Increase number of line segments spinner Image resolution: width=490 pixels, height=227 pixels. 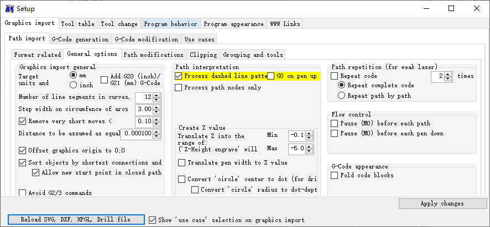coord(157,95)
